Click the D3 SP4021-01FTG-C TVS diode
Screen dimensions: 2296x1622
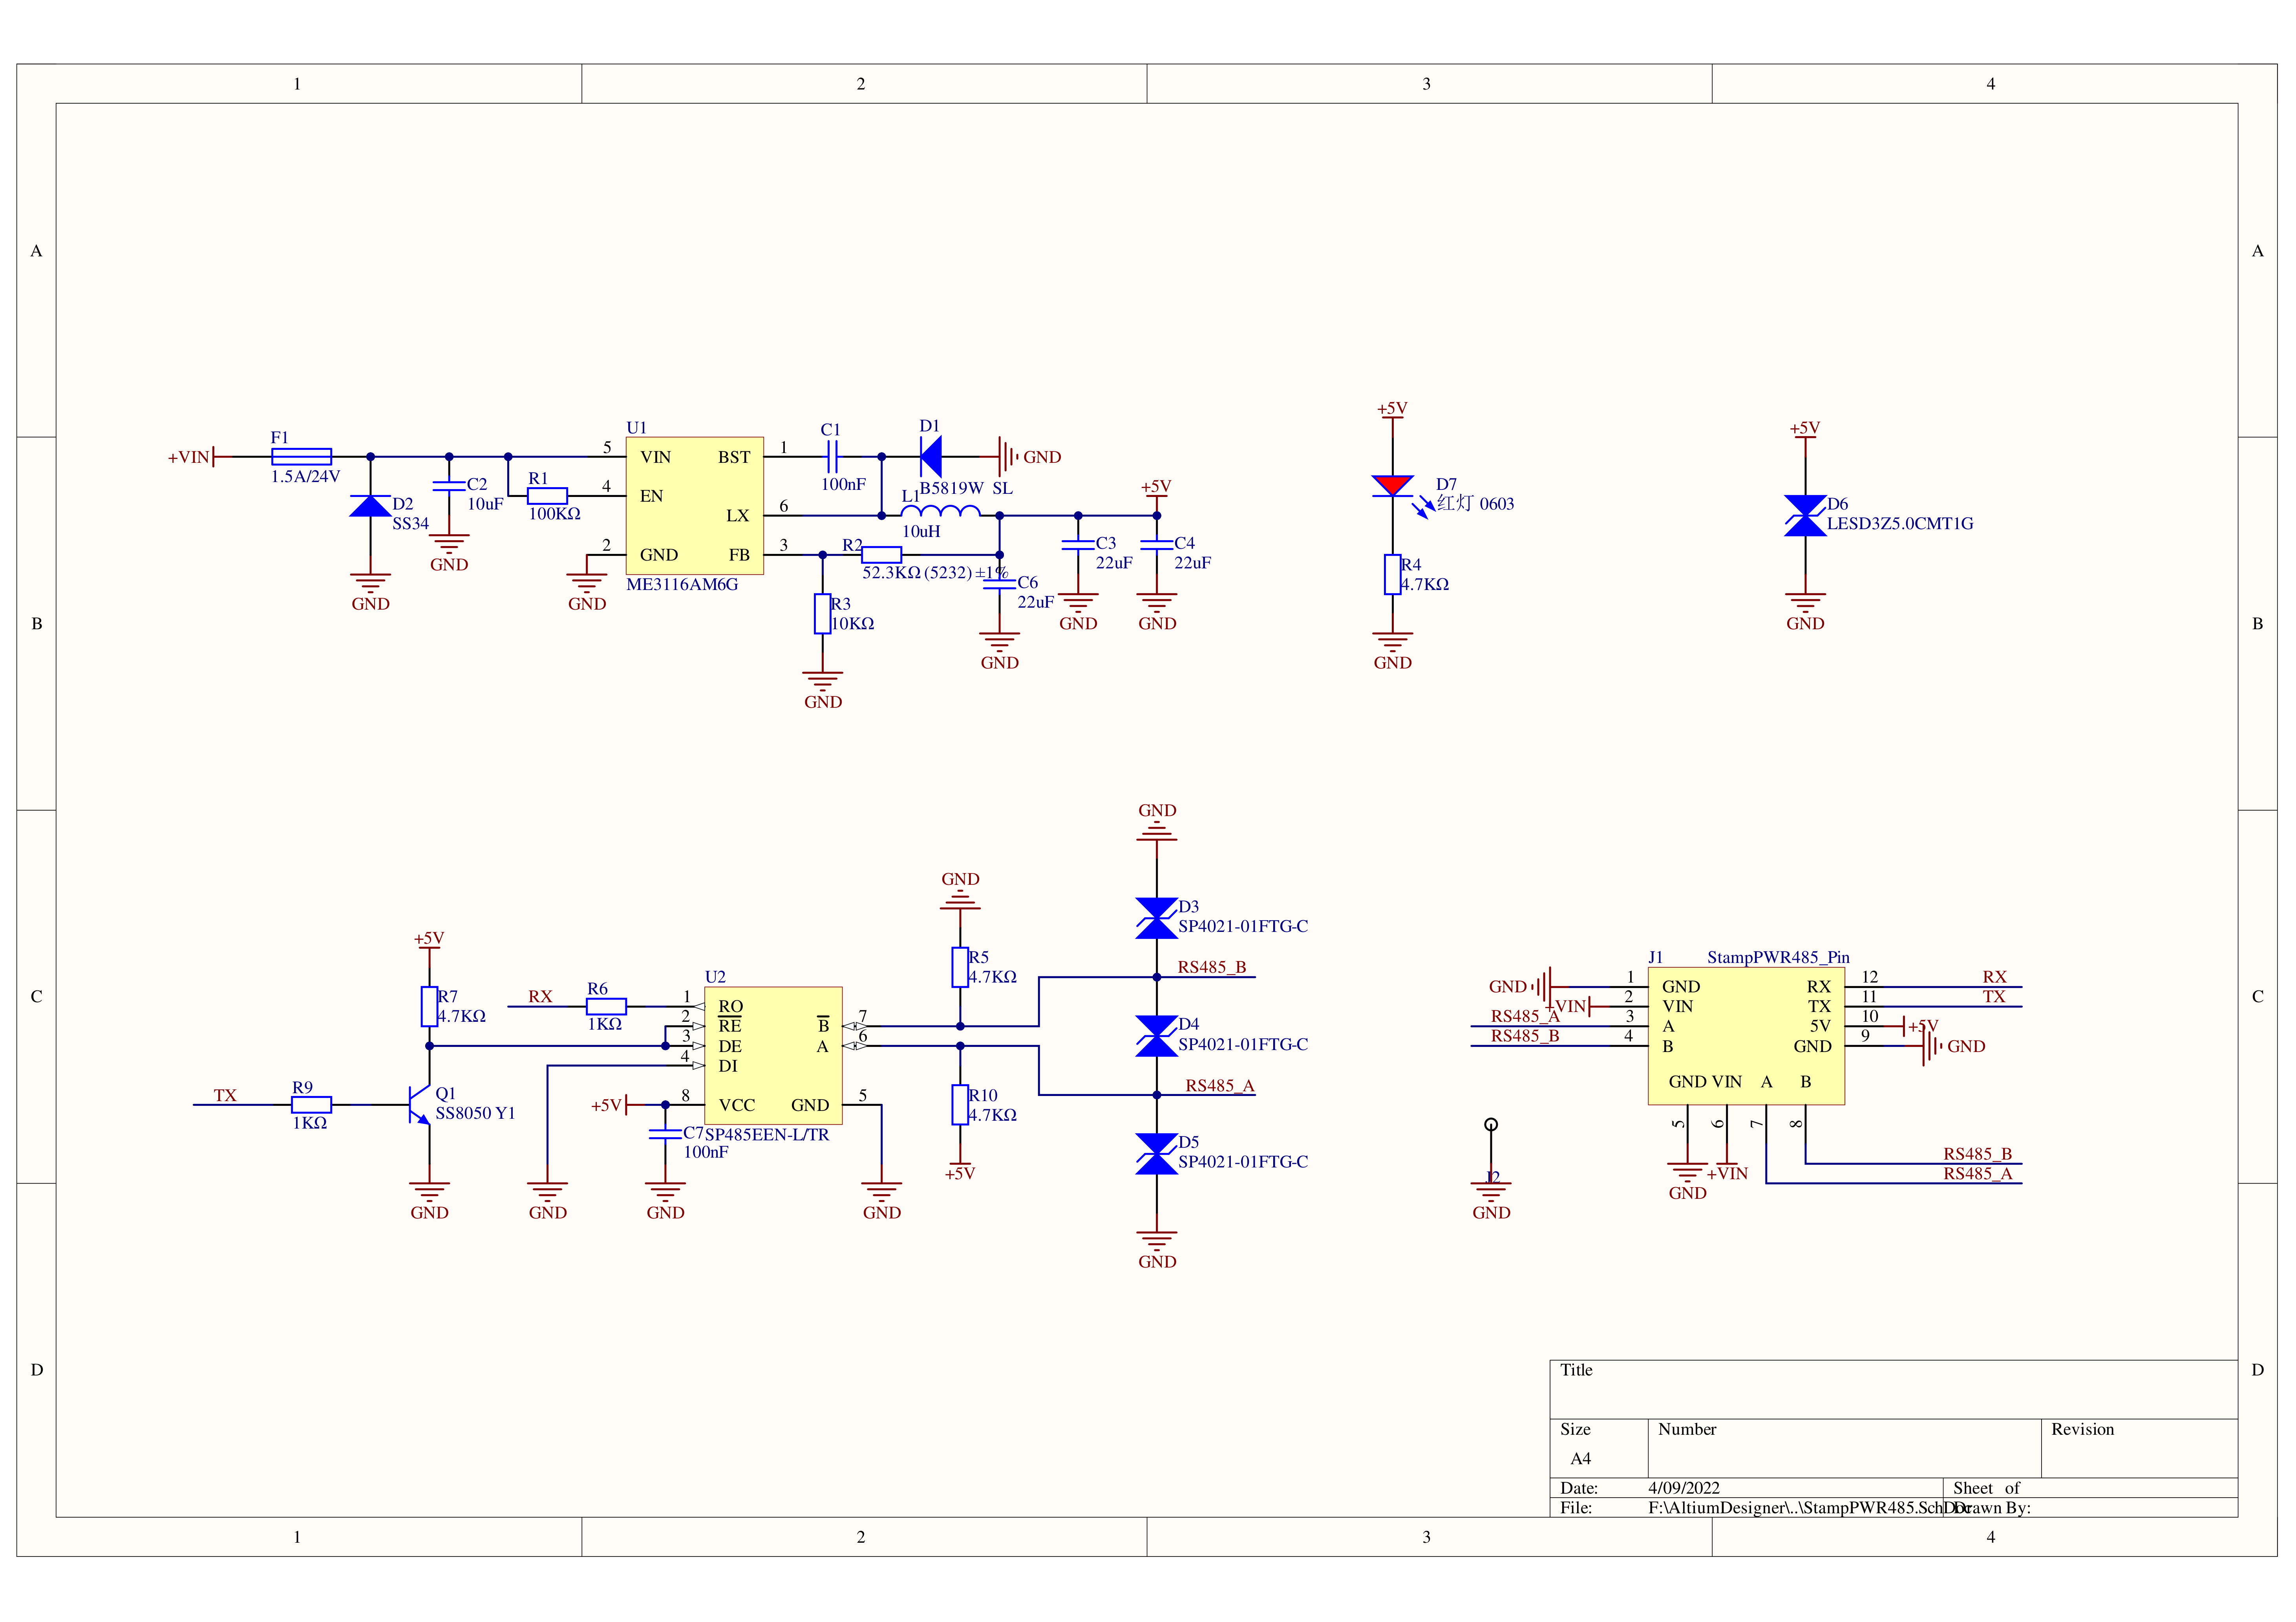pos(1157,918)
